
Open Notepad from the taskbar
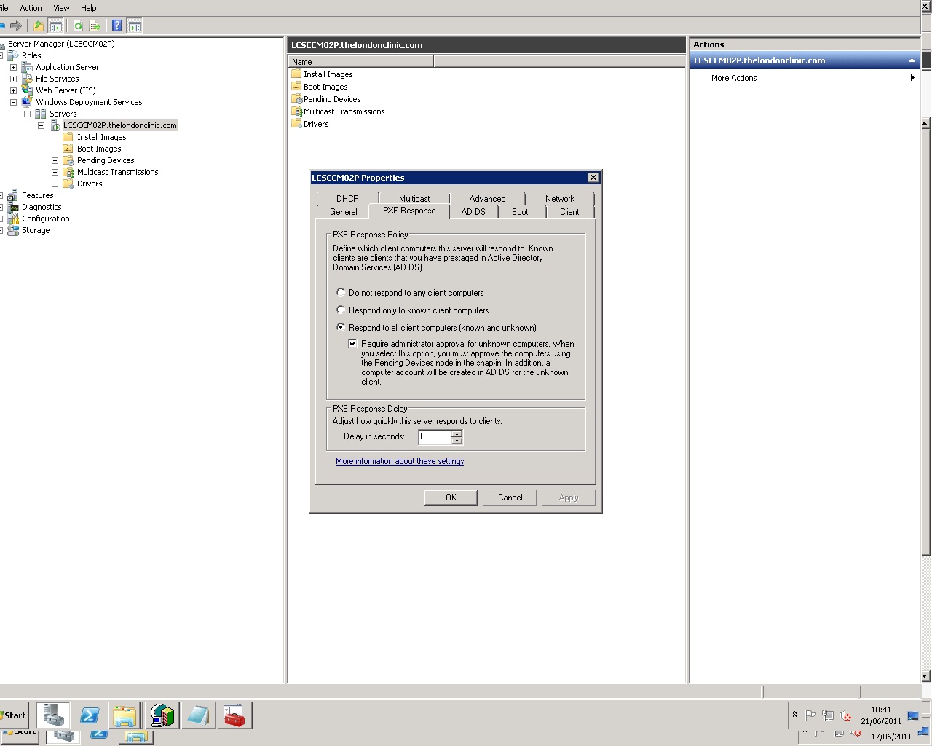point(198,715)
